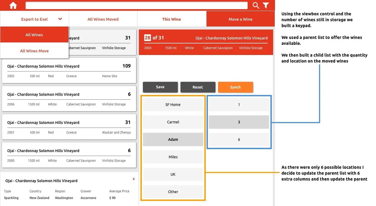
Task: Click the search magnifier icon
Action: coord(255,5)
